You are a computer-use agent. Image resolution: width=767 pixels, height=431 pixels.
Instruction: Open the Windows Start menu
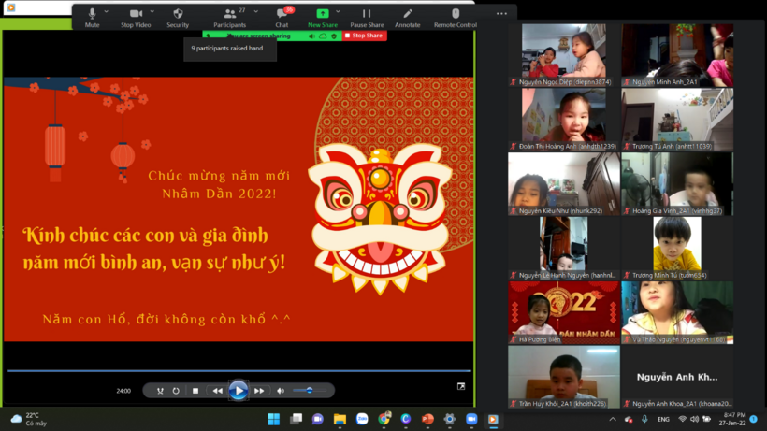click(x=274, y=419)
